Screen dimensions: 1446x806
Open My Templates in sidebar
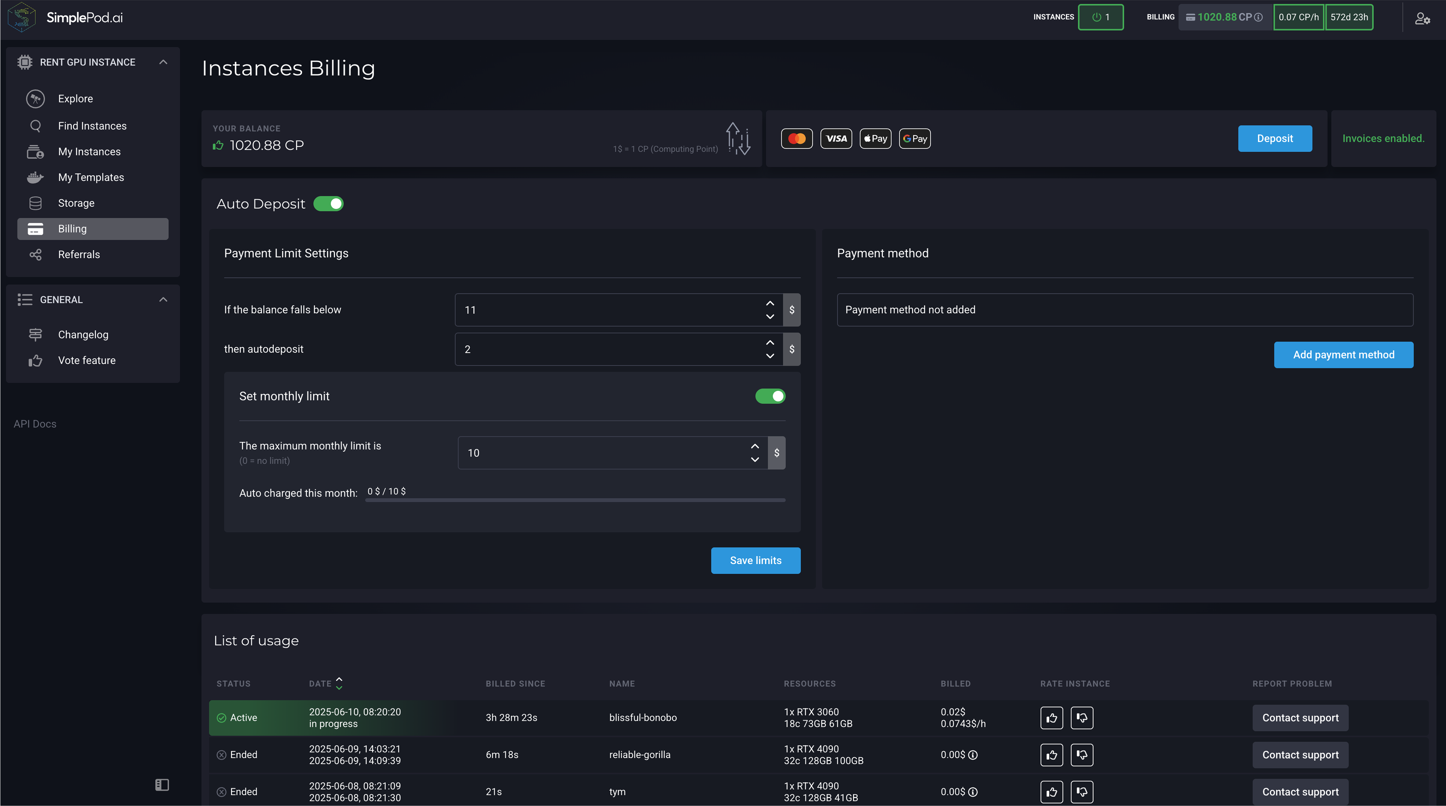91,177
